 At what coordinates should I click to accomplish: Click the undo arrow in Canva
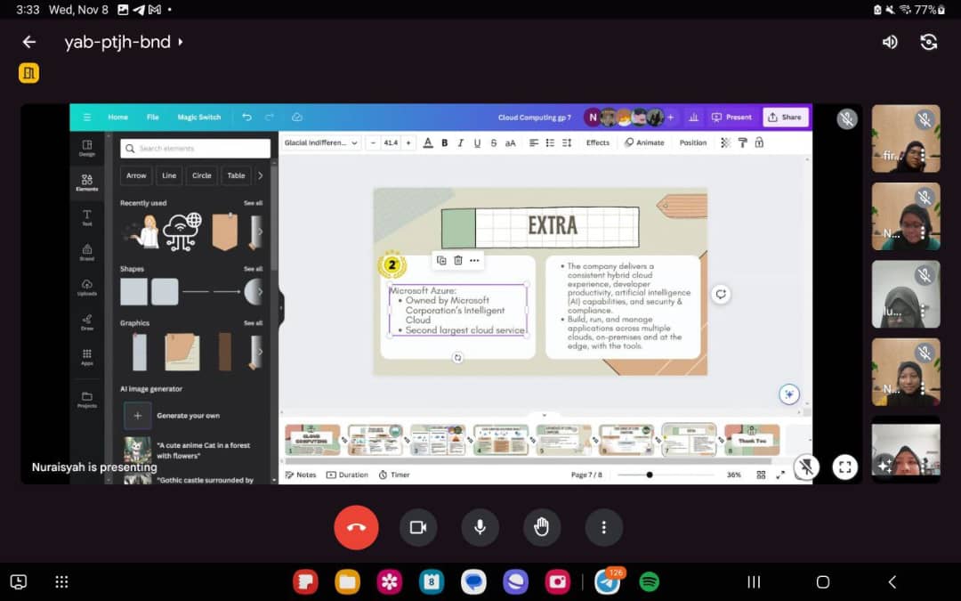tap(246, 118)
